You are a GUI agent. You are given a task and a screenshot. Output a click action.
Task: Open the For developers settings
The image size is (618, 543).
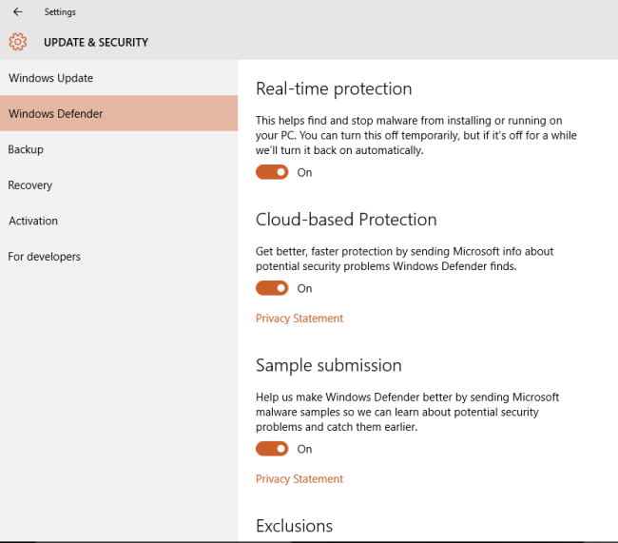coord(45,257)
